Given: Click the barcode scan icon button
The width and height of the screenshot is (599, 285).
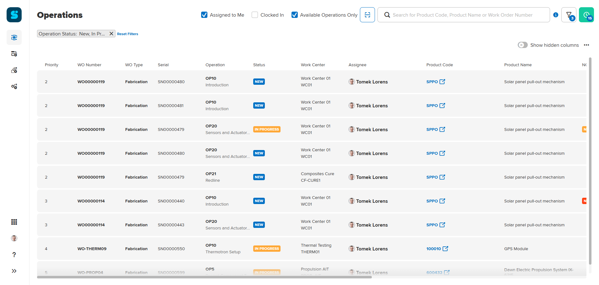Looking at the screenshot, I should [x=367, y=15].
